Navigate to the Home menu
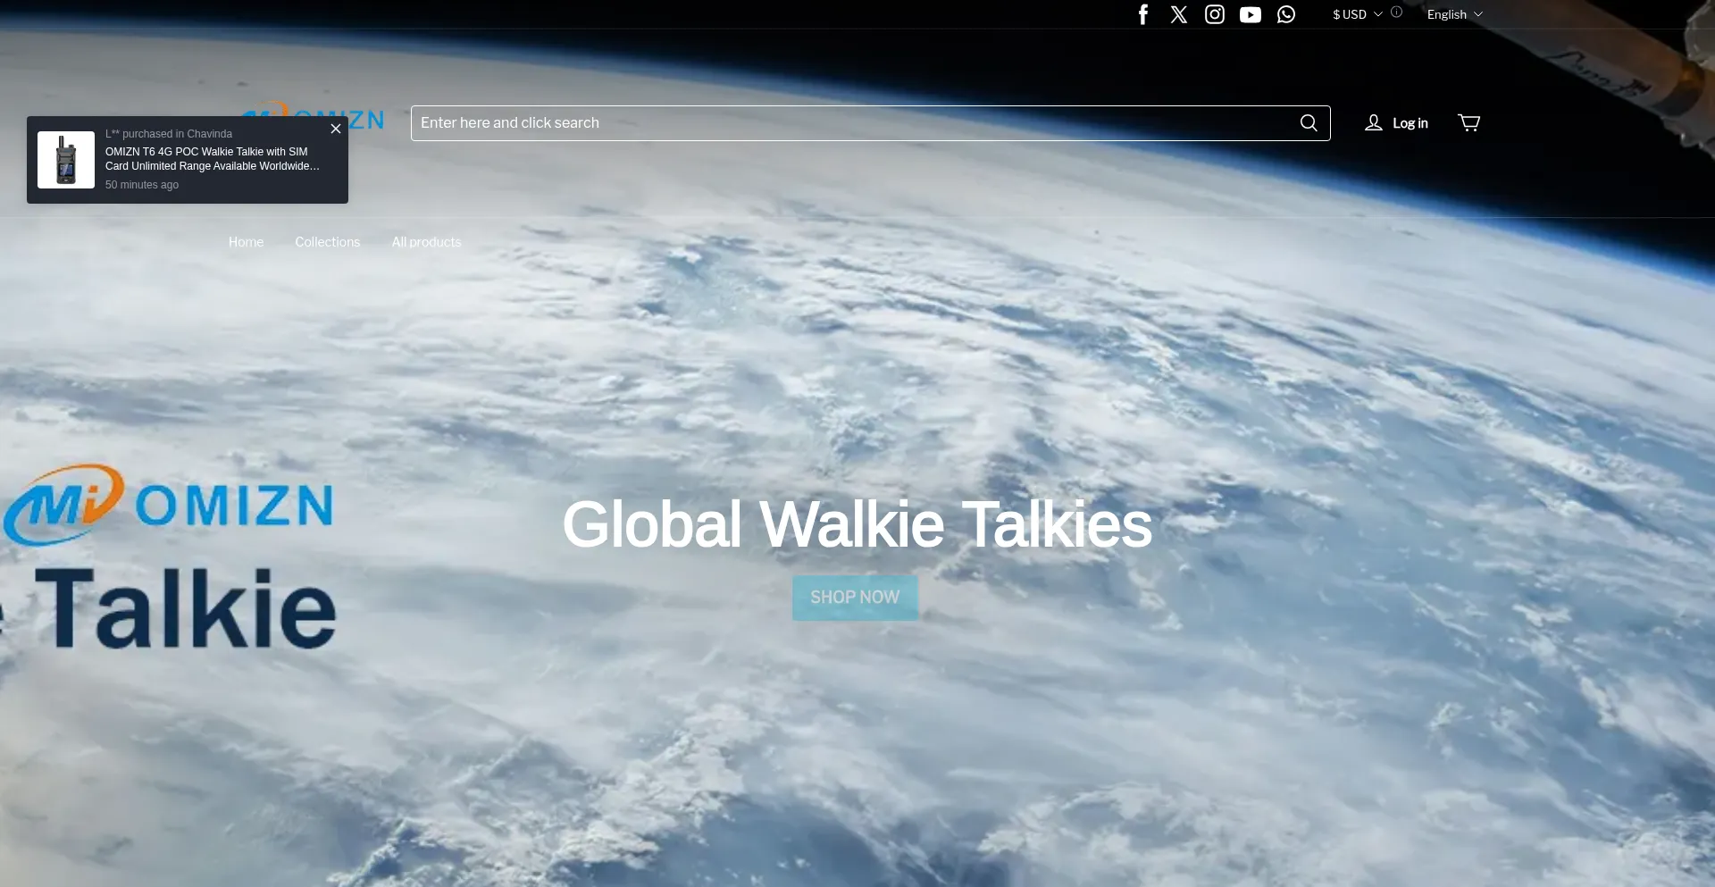1715x887 pixels. click(x=246, y=242)
